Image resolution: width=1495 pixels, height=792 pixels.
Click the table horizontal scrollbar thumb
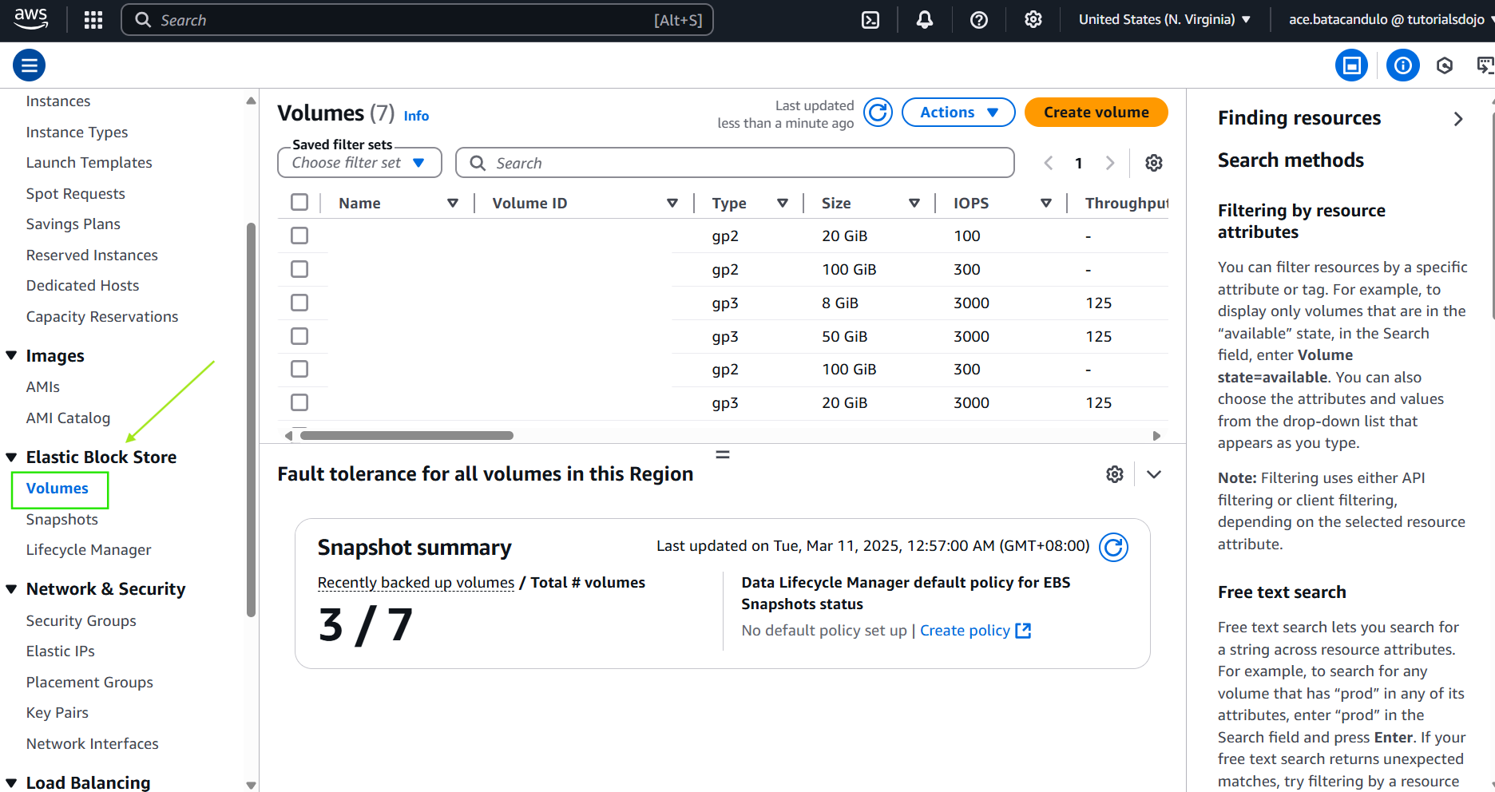[x=406, y=436]
